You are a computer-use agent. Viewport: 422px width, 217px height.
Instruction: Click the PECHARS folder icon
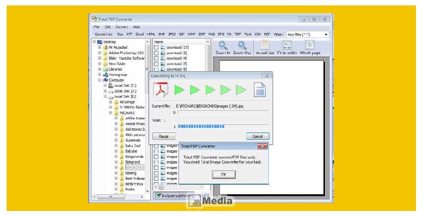coord(116,113)
